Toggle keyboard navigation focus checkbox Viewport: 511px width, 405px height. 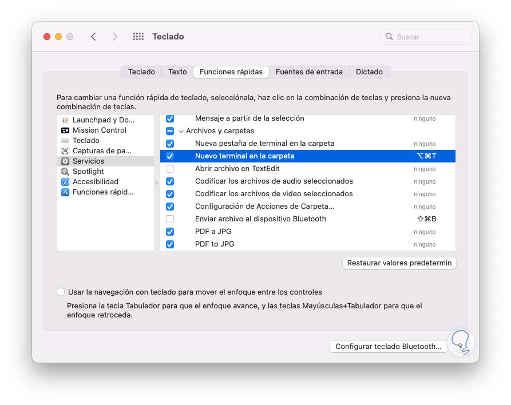click(61, 292)
